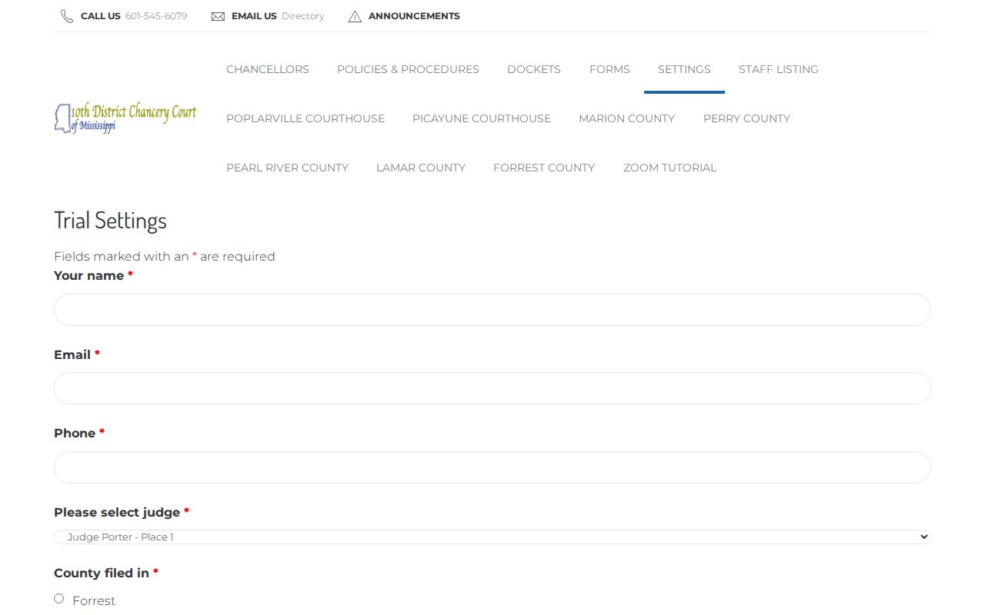This screenshot has width=985, height=615.
Task: Click the phone number 601-545-6079
Action: [156, 16]
